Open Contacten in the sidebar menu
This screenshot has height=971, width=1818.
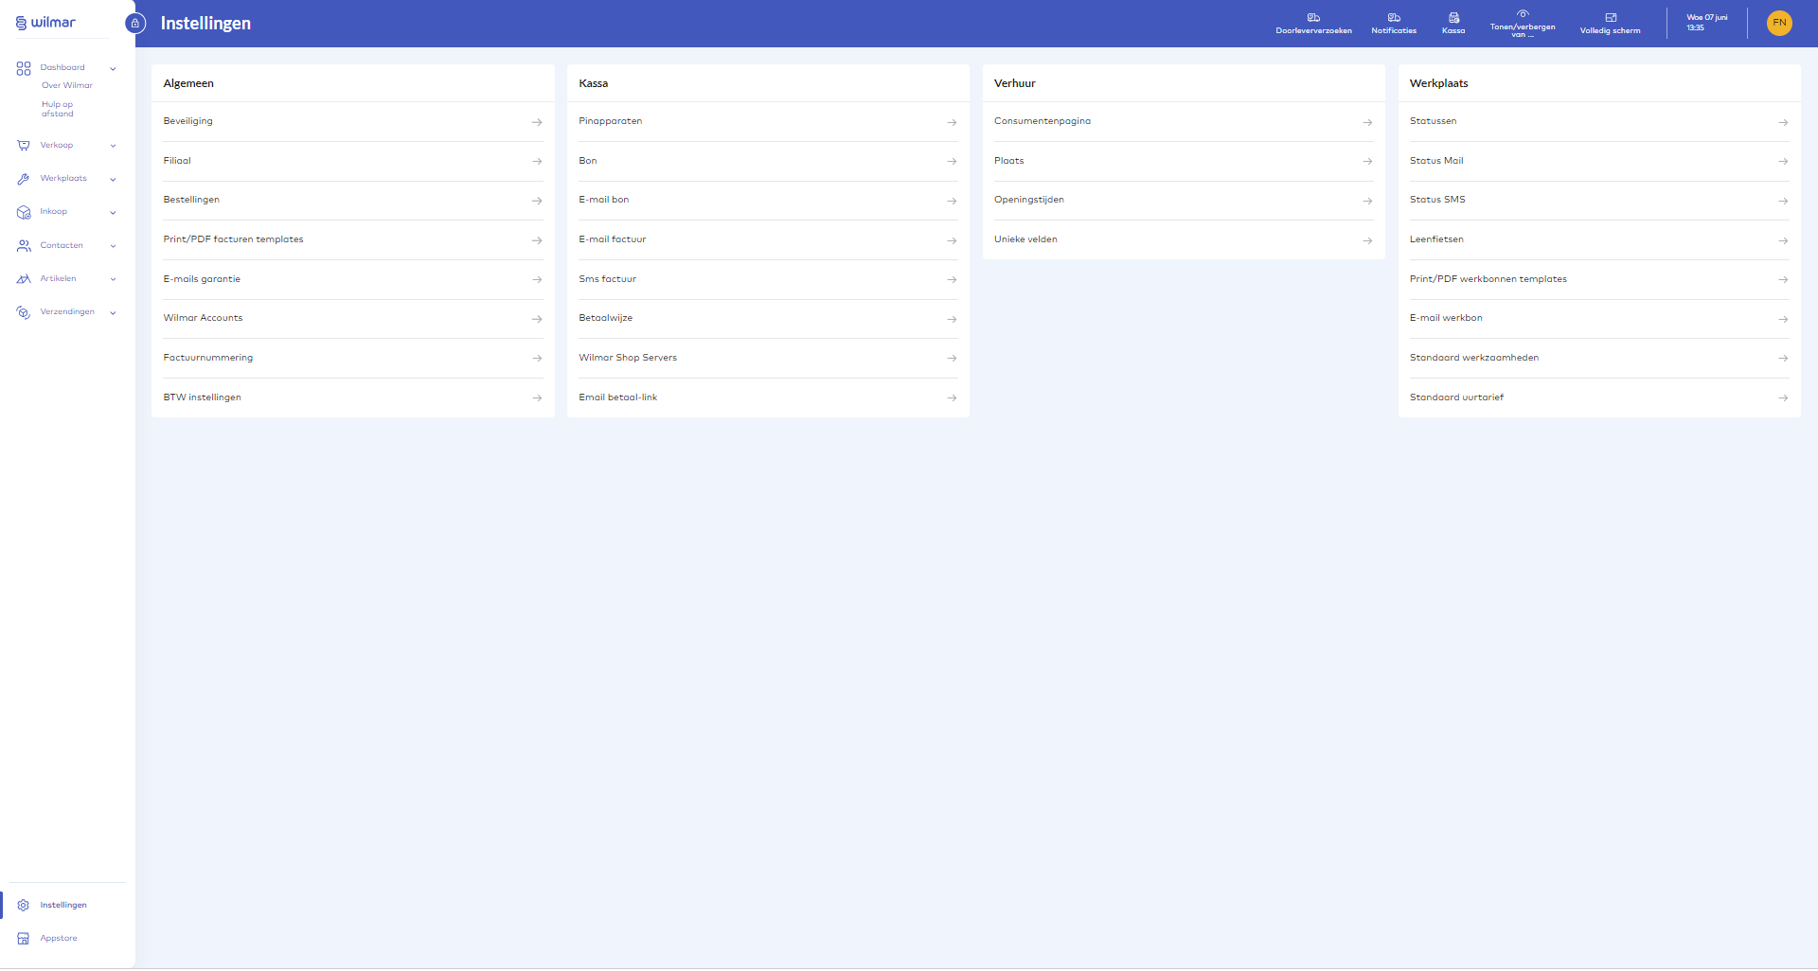pyautogui.click(x=62, y=246)
